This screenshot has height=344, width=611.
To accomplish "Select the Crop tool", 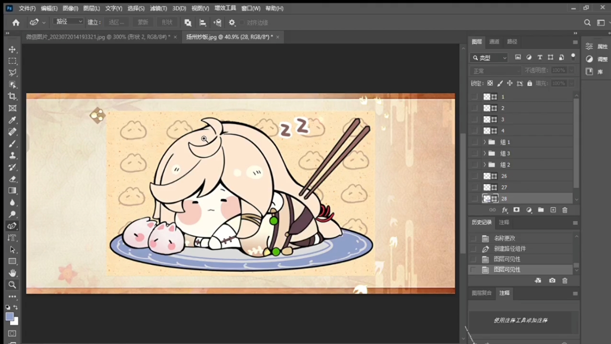I will coord(12,96).
